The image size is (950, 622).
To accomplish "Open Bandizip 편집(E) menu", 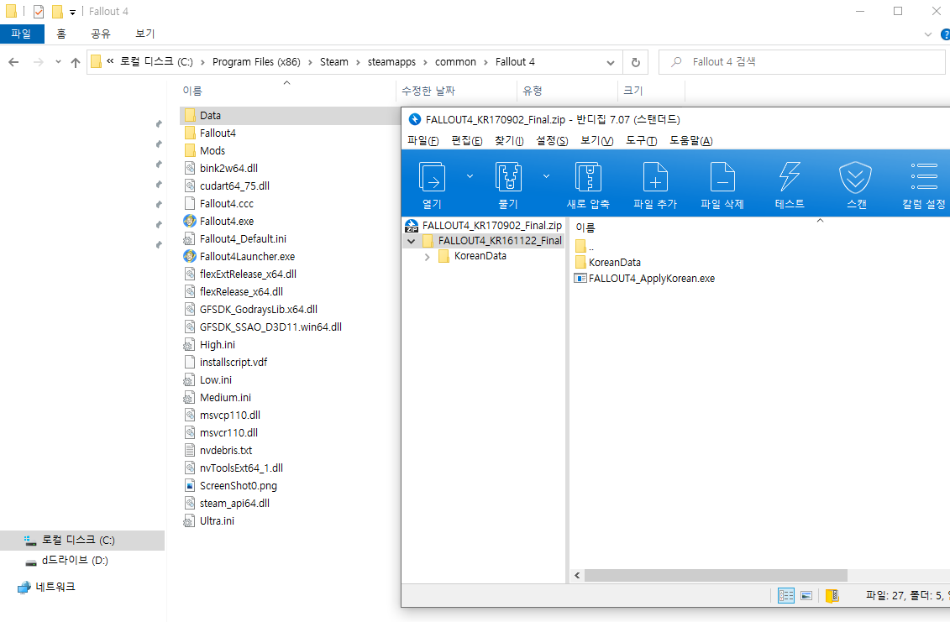I will point(466,140).
